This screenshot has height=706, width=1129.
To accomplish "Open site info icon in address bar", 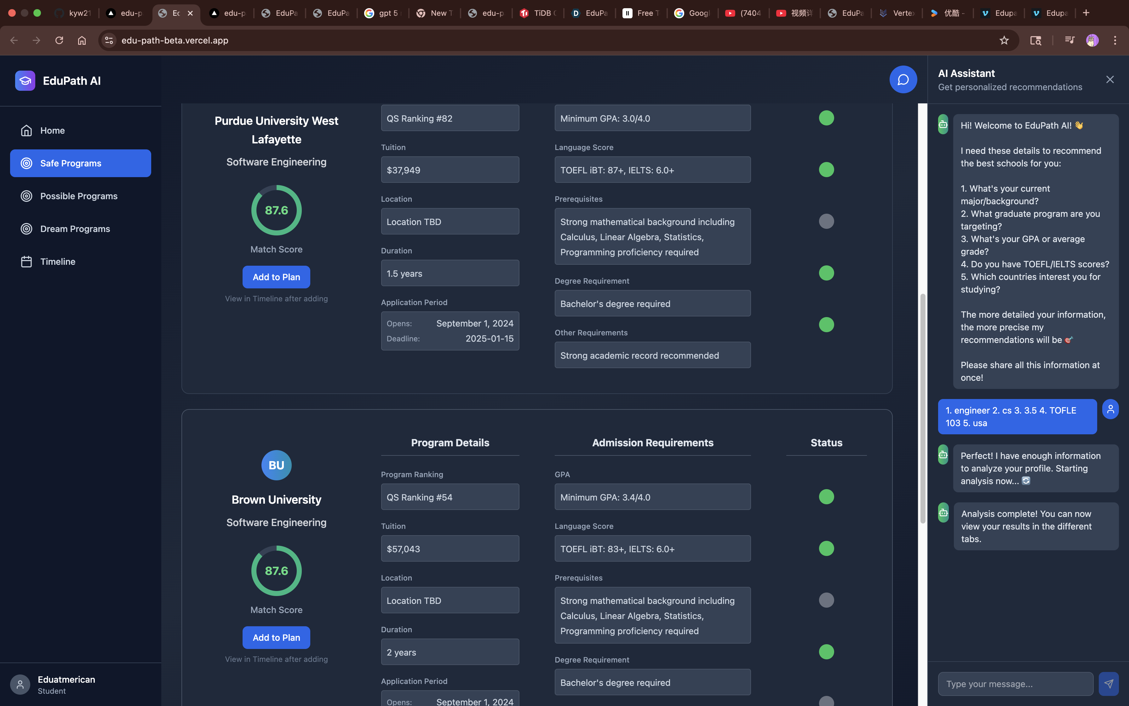I will point(109,40).
